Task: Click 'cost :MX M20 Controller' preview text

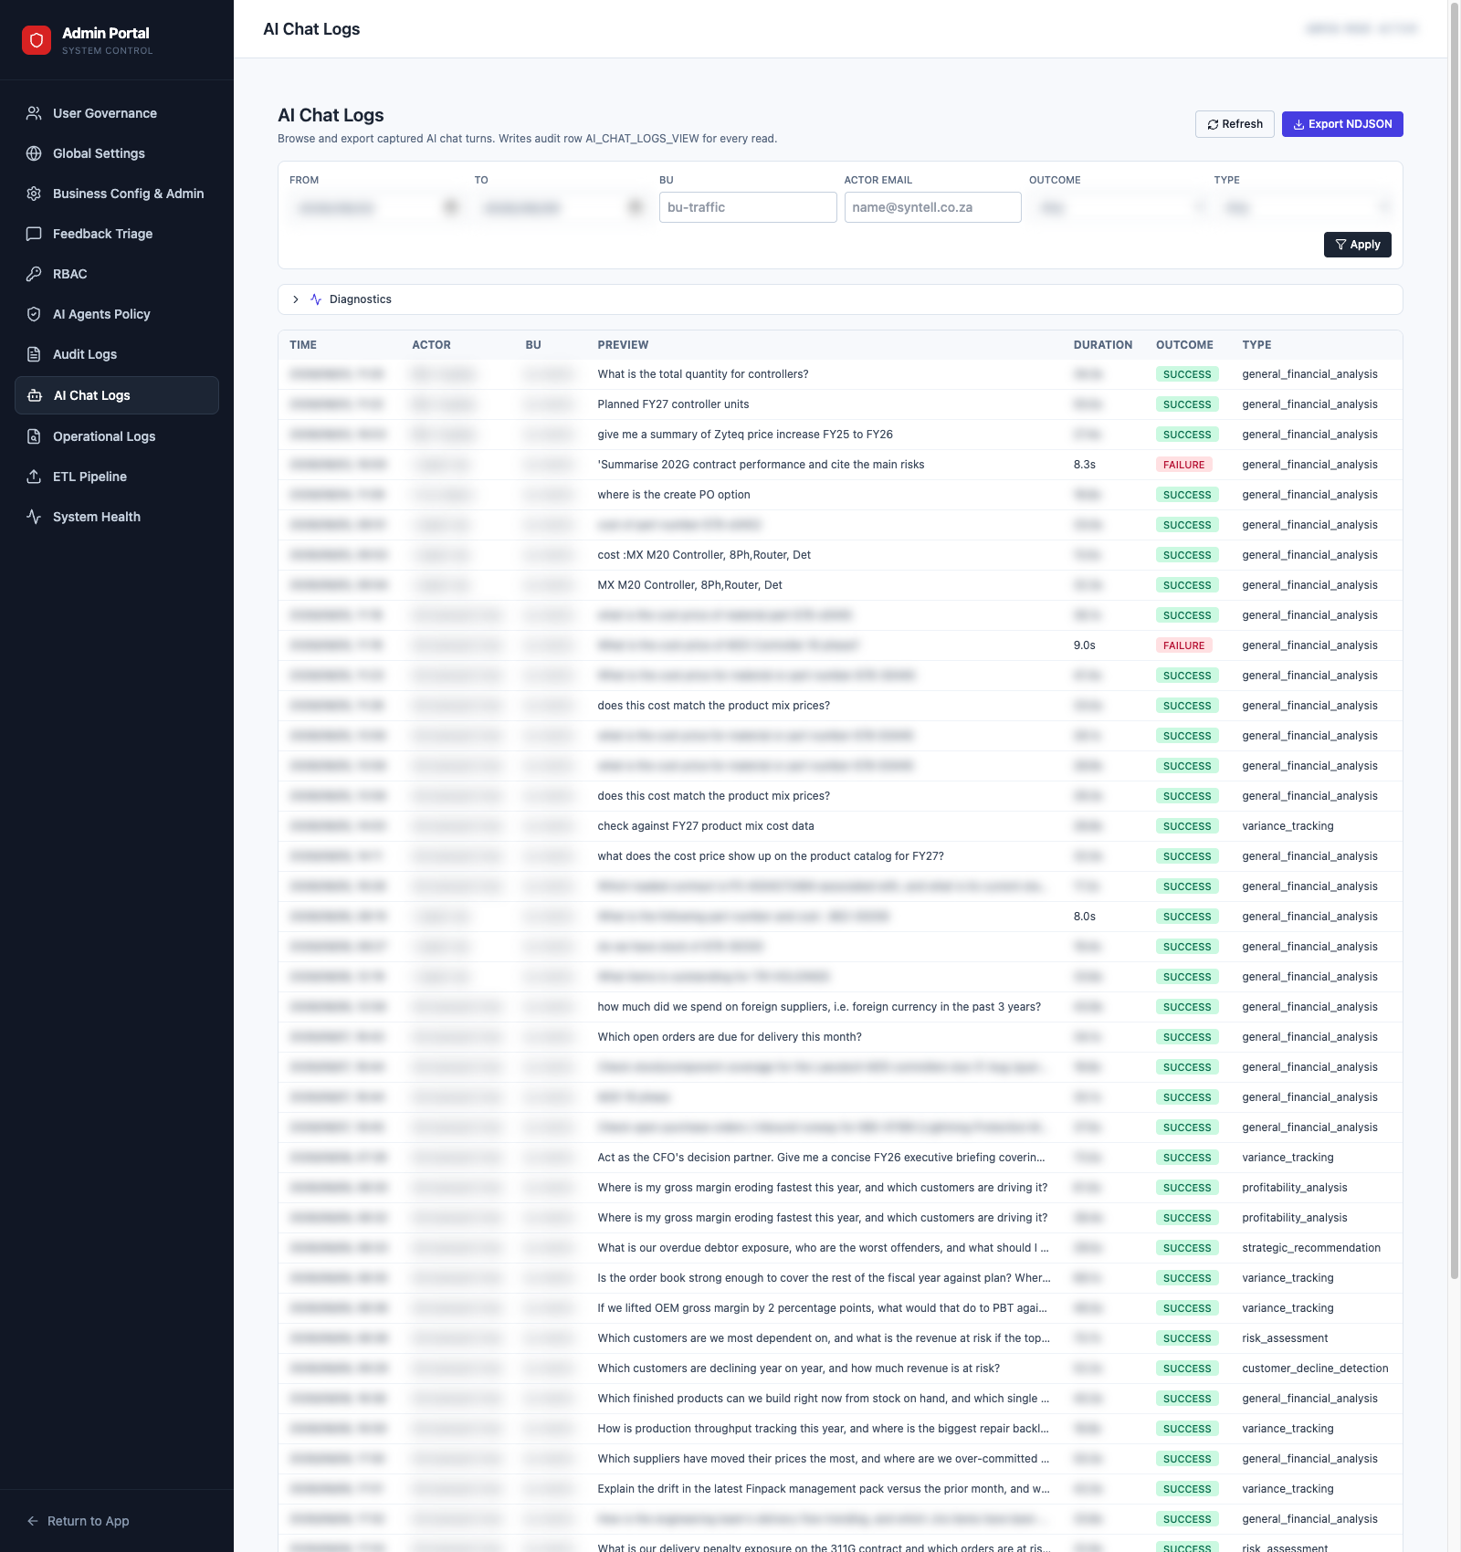Action: coord(704,555)
